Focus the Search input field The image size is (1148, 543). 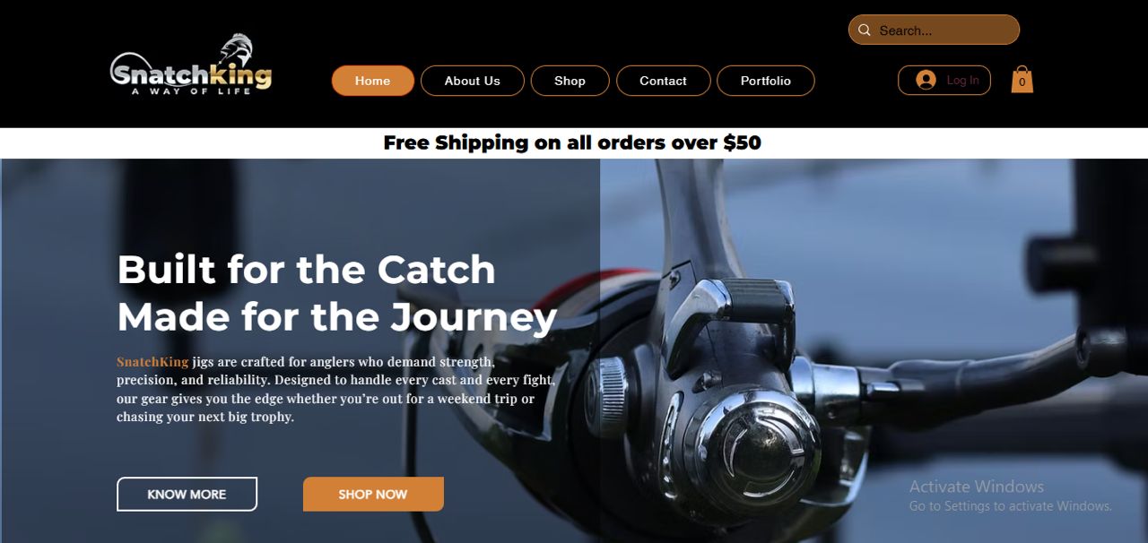934,30
